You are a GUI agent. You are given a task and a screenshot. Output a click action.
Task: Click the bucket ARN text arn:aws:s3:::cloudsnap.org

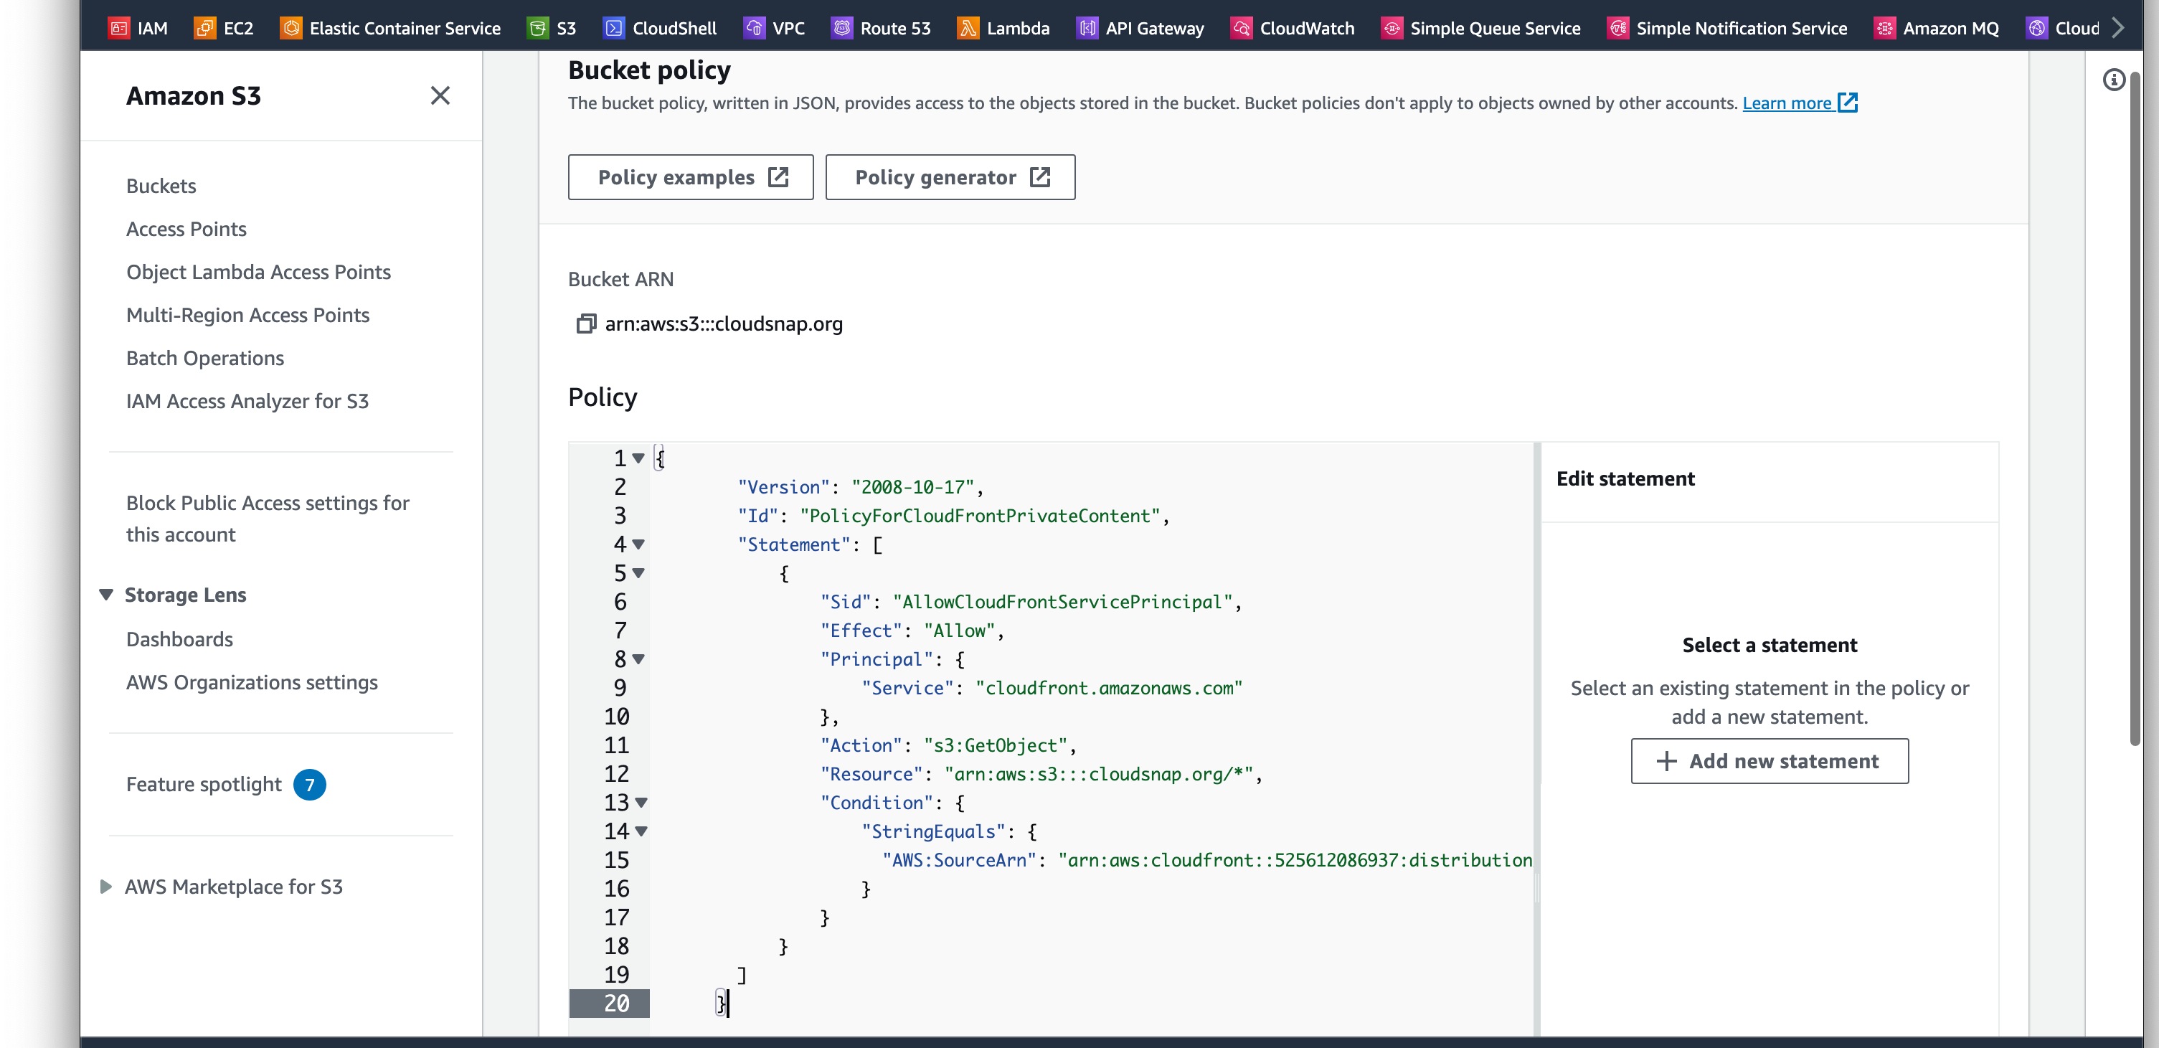(x=724, y=324)
